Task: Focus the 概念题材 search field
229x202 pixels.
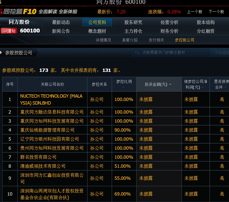Action: pyautogui.click(x=172, y=53)
